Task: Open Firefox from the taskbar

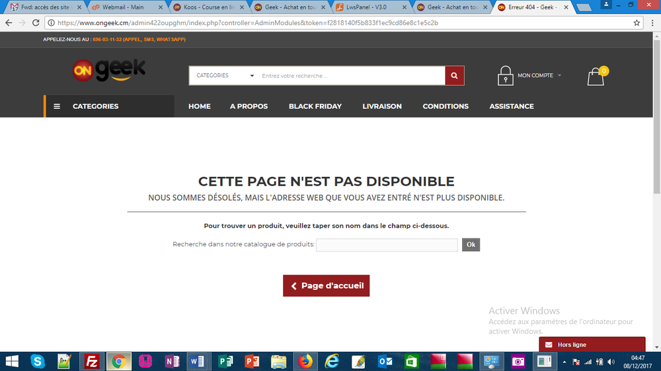Action: click(305, 361)
